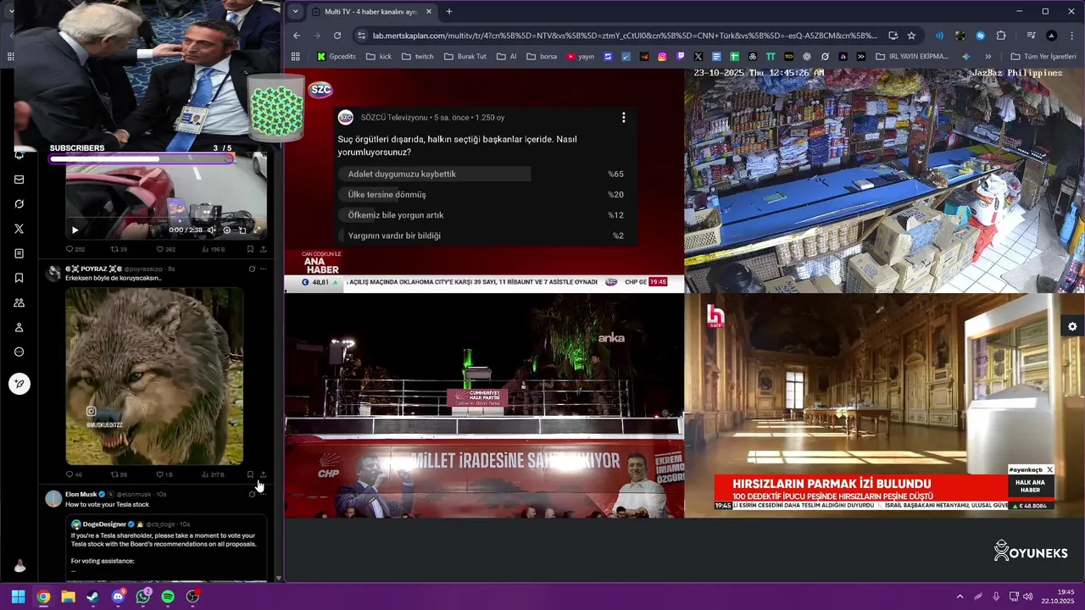This screenshot has width=1085, height=610.
Task: Go back in browser history
Action: tap(297, 36)
